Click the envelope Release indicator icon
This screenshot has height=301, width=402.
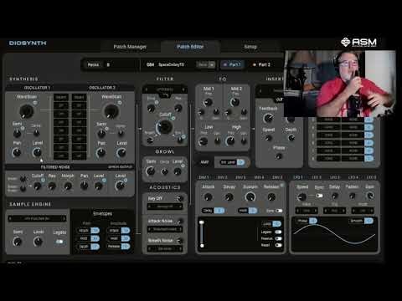(281, 185)
